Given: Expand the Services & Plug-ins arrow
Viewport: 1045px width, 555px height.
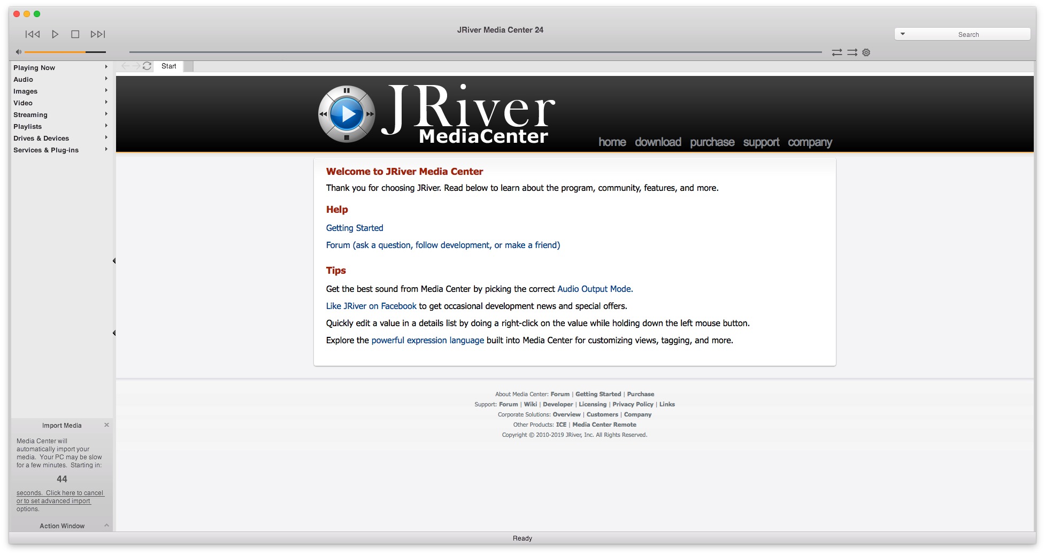Looking at the screenshot, I should click(x=106, y=149).
